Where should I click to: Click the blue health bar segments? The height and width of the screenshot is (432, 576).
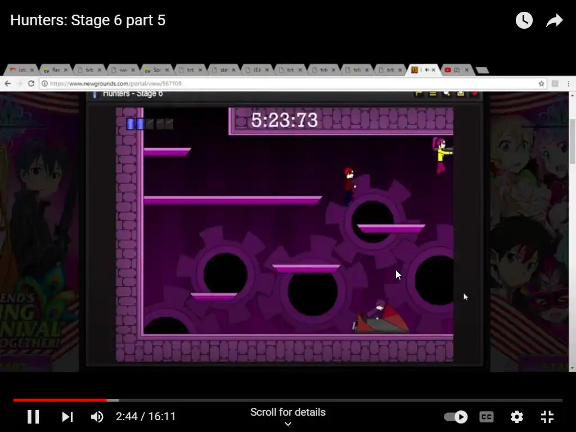(135, 124)
